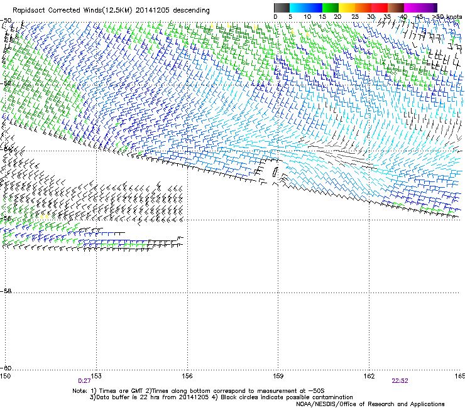Click the latitude label '-60'
465x408 pixels.
click(6, 368)
